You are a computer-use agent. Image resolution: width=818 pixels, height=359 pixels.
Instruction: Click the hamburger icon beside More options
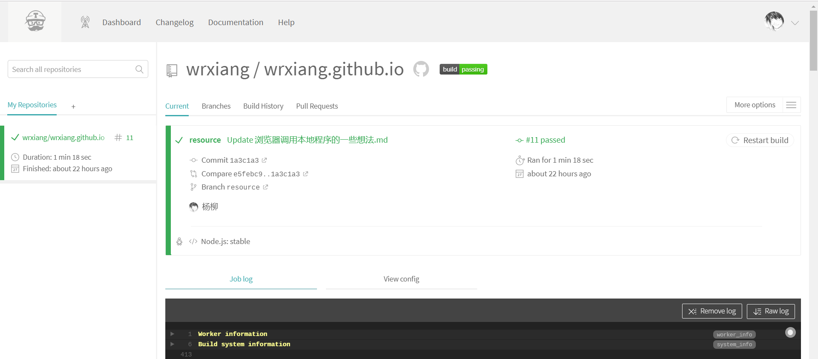click(791, 105)
